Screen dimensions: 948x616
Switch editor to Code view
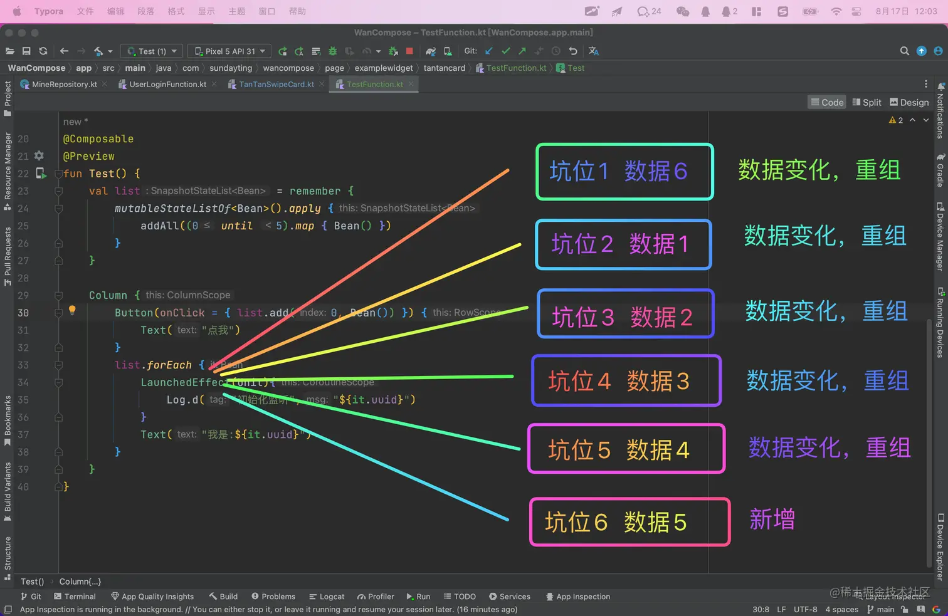tap(827, 102)
